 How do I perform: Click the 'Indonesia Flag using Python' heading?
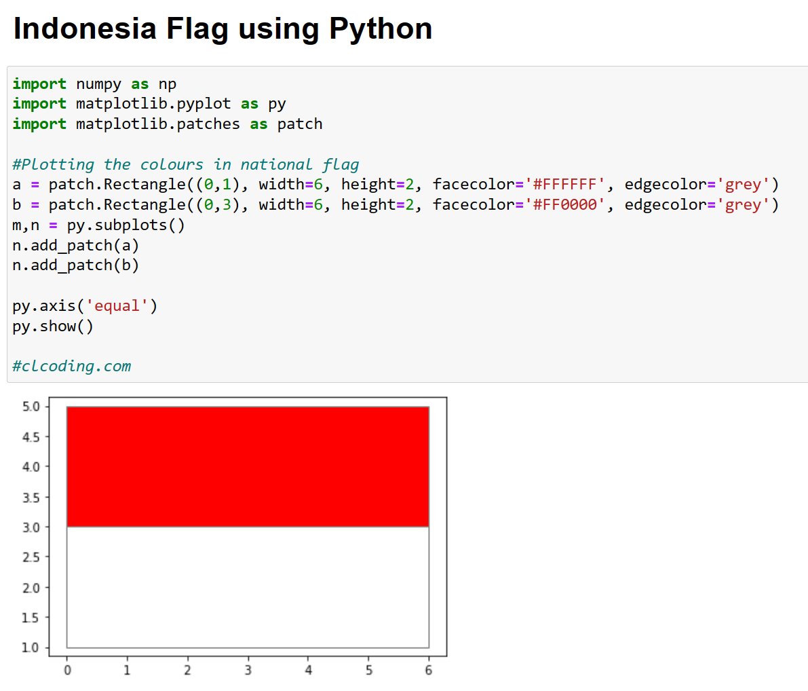[222, 28]
